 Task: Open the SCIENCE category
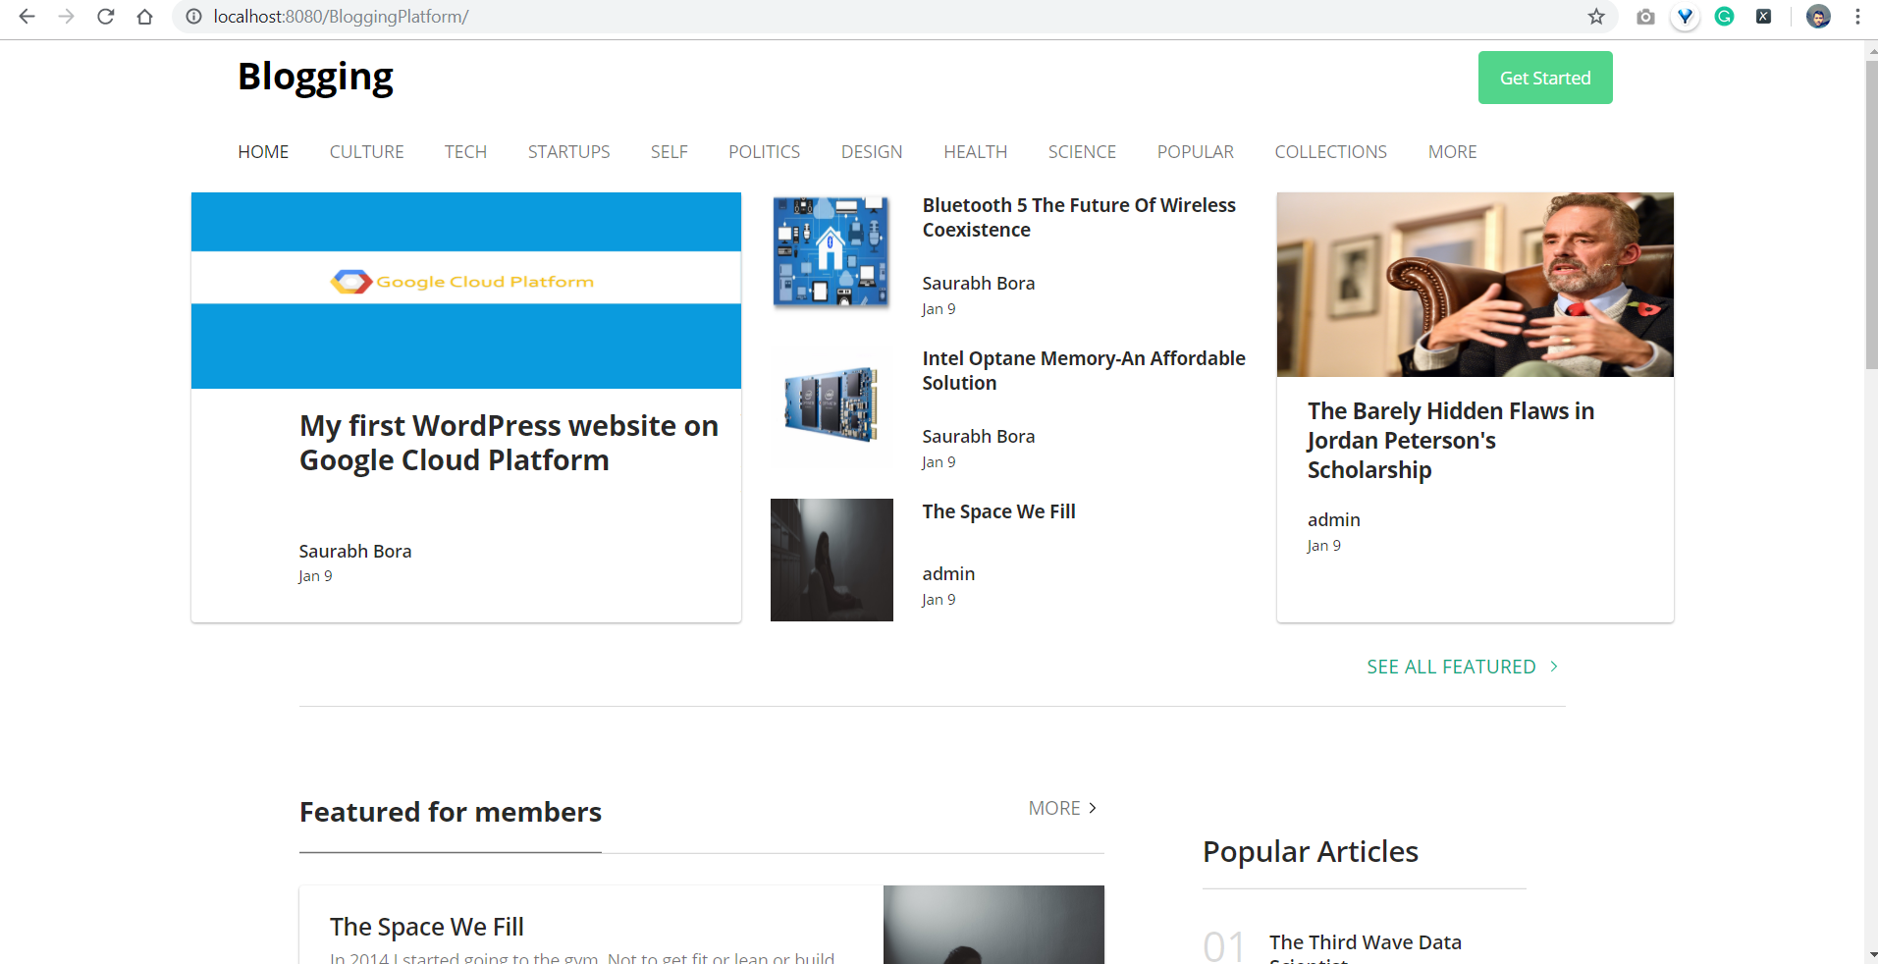1082,152
